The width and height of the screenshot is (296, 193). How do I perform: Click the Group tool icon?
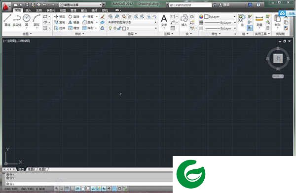click(x=241, y=20)
